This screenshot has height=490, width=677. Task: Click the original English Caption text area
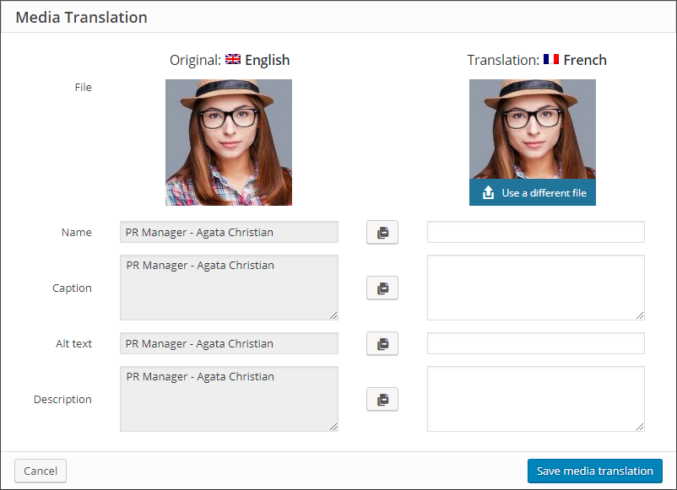point(230,288)
